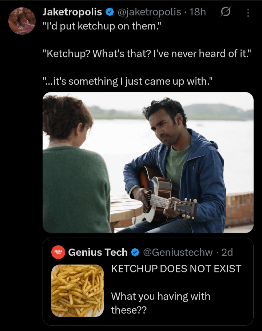The height and width of the screenshot is (331, 262).
Task: Open the photo of man playing guitar
Action: (x=148, y=162)
